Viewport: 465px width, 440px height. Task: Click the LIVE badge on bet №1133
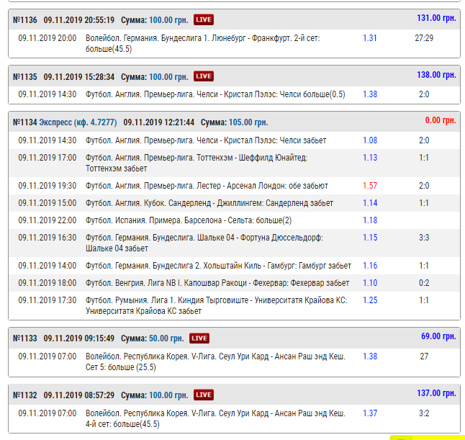(199, 338)
